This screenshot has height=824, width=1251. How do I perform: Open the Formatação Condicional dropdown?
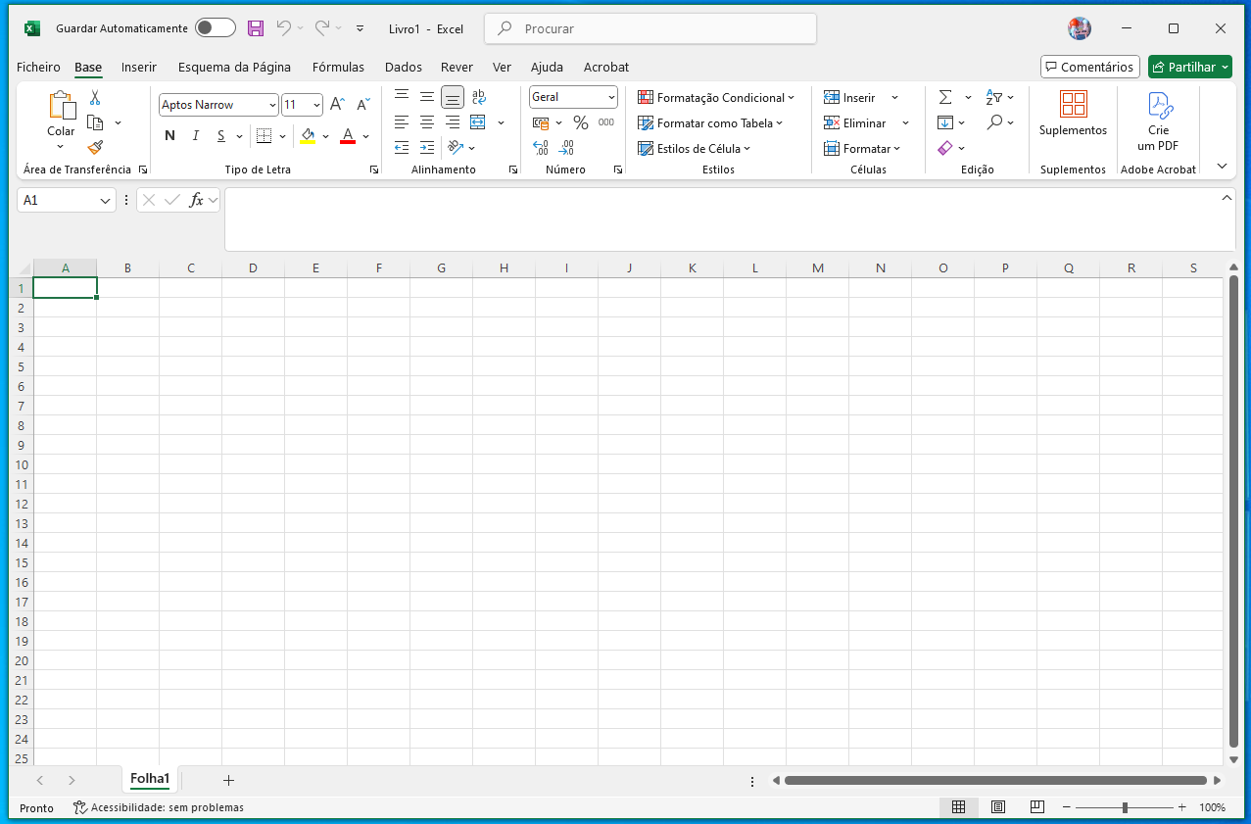click(x=716, y=97)
